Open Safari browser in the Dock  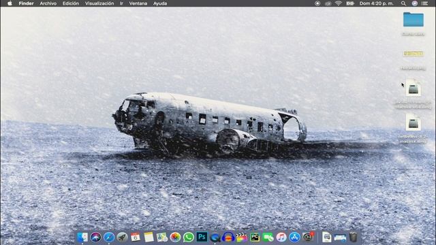tap(109, 238)
